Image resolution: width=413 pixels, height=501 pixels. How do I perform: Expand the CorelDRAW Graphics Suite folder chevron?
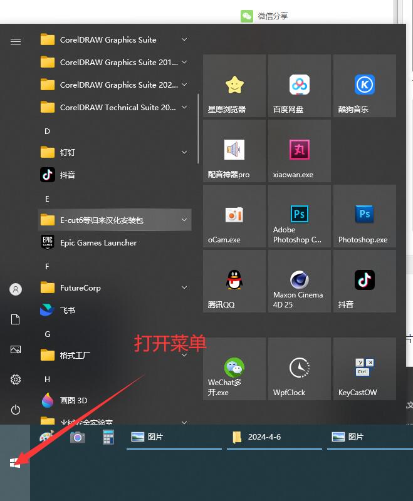(x=184, y=39)
